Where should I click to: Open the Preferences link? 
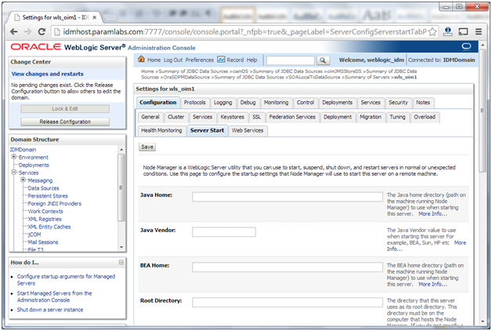[199, 60]
